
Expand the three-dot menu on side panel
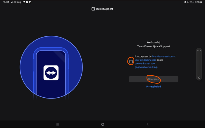coord(199,51)
